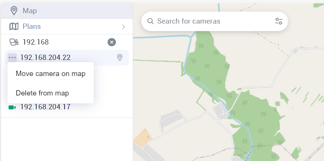This screenshot has height=161, width=324.
Task: Click the camera group icon beside 192.168
Action: click(x=14, y=42)
